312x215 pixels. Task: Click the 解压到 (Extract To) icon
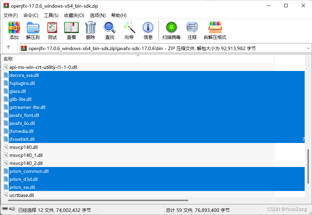pos(33,30)
